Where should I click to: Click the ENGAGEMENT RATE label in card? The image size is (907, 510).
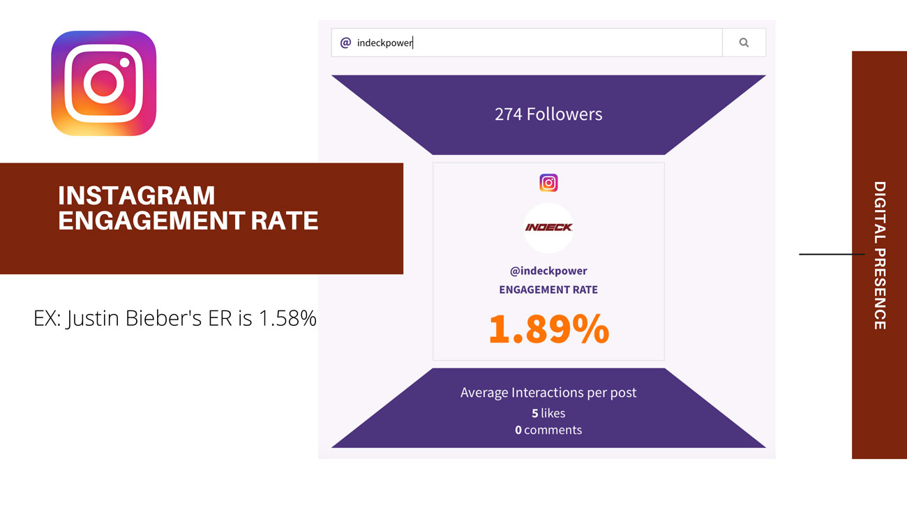pos(548,290)
